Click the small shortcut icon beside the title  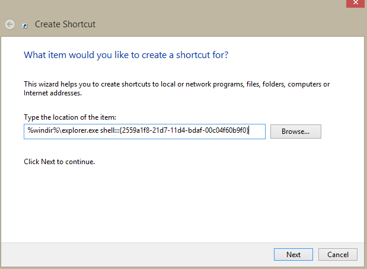[25, 25]
